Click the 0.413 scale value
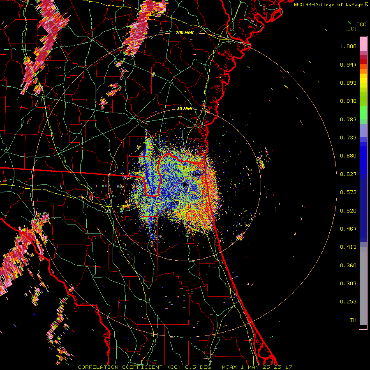 tap(348, 247)
